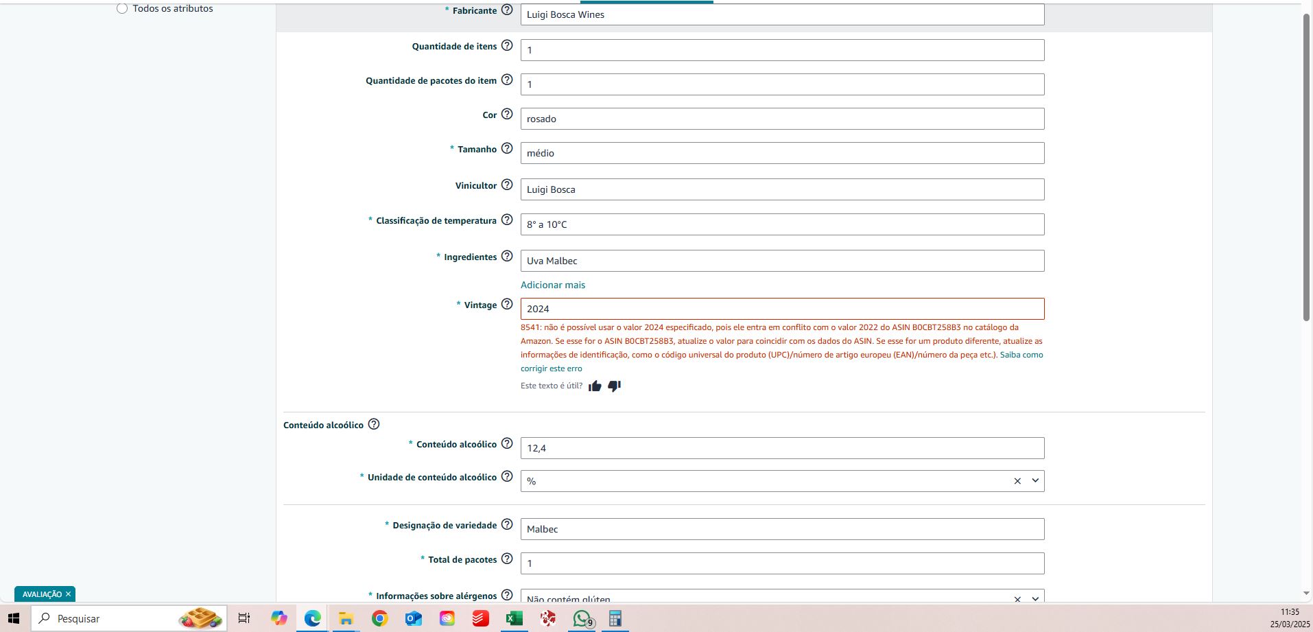The width and height of the screenshot is (1313, 632).
Task: Click the Vintage field showing 2024
Action: 782,309
